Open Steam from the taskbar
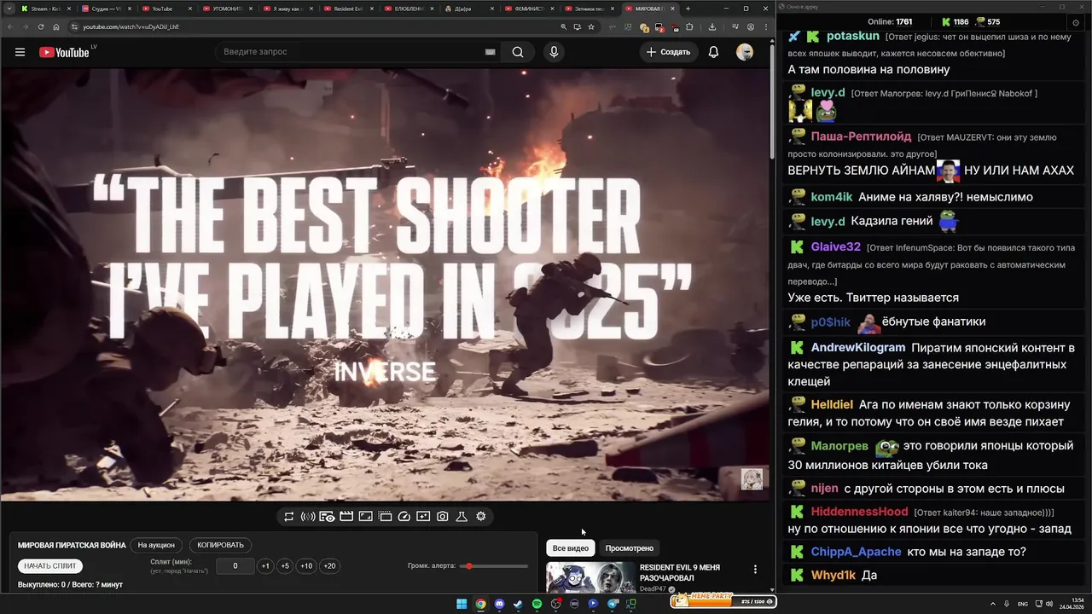The width and height of the screenshot is (1092, 614). [x=518, y=604]
